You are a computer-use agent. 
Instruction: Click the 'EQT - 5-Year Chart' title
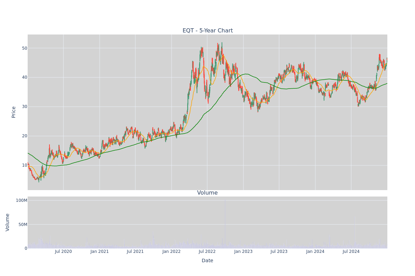tap(207, 31)
